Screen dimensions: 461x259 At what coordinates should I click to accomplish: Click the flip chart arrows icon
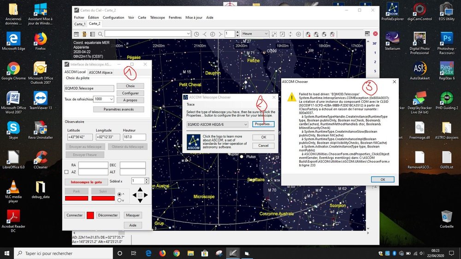click(290, 34)
